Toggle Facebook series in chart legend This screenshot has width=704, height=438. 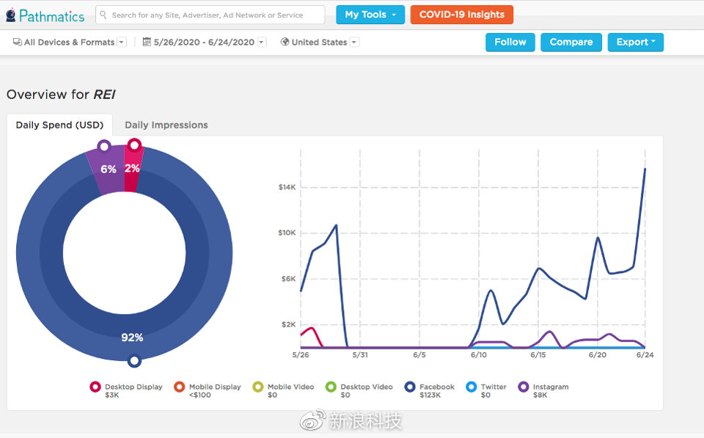point(410,387)
